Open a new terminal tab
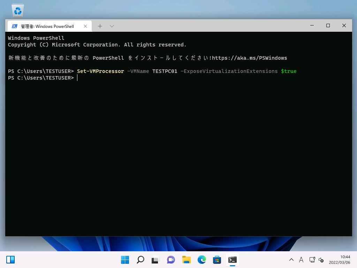357x268 pixels. (100, 26)
